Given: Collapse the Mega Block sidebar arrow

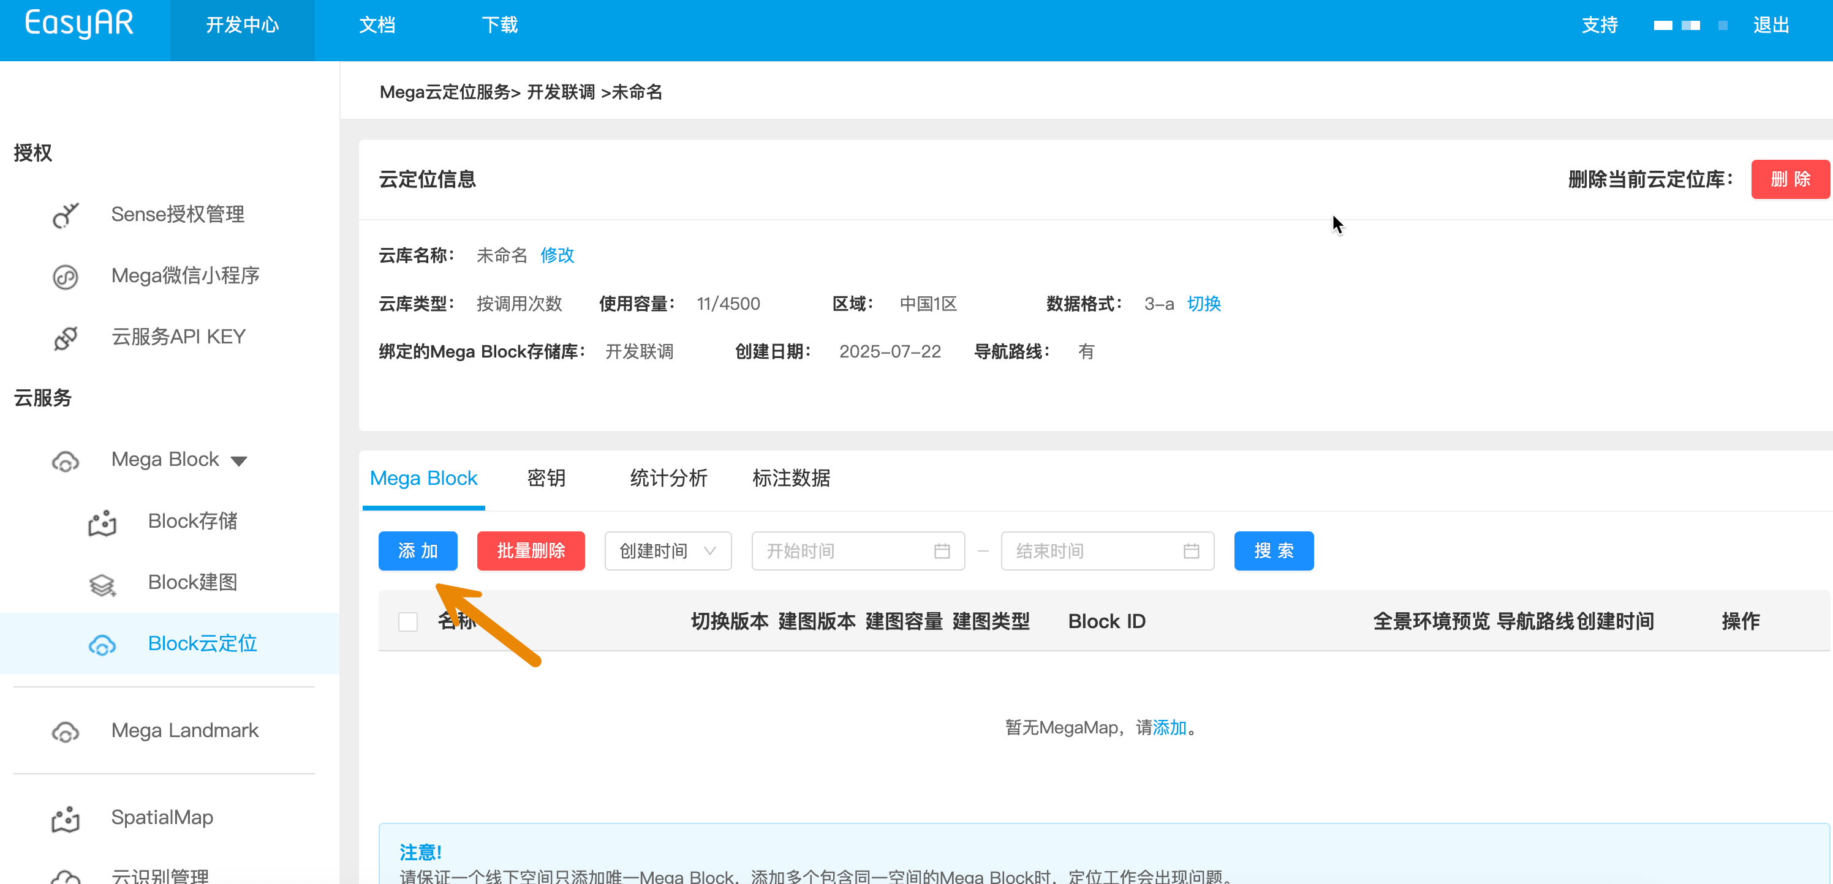Looking at the screenshot, I should tap(239, 461).
